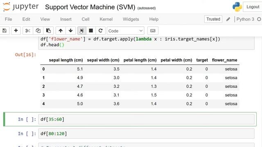
Task: Paste cells below icon
Action: (48, 31)
